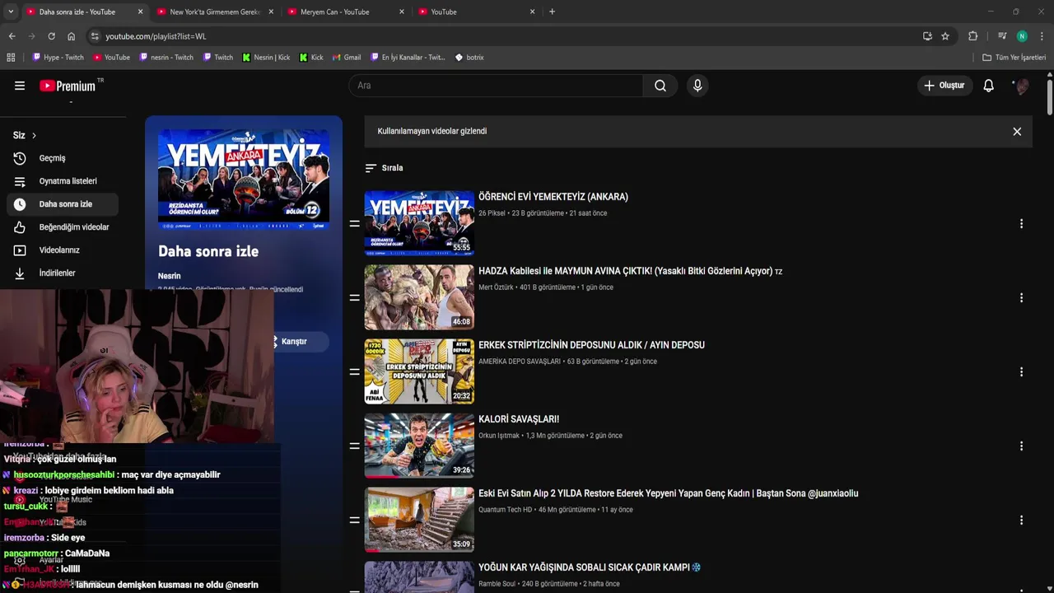Open Chrome profile N avatar
The image size is (1054, 593).
pos(1022,36)
